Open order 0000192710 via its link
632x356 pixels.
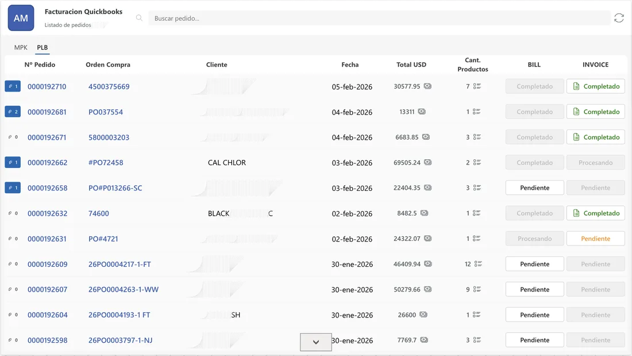(48, 86)
